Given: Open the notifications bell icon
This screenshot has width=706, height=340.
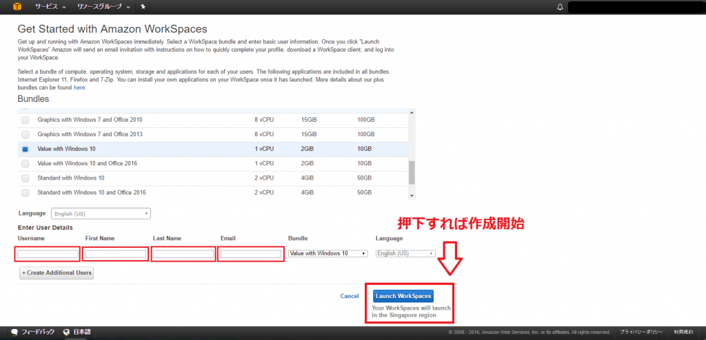Looking at the screenshot, I should (x=560, y=7).
